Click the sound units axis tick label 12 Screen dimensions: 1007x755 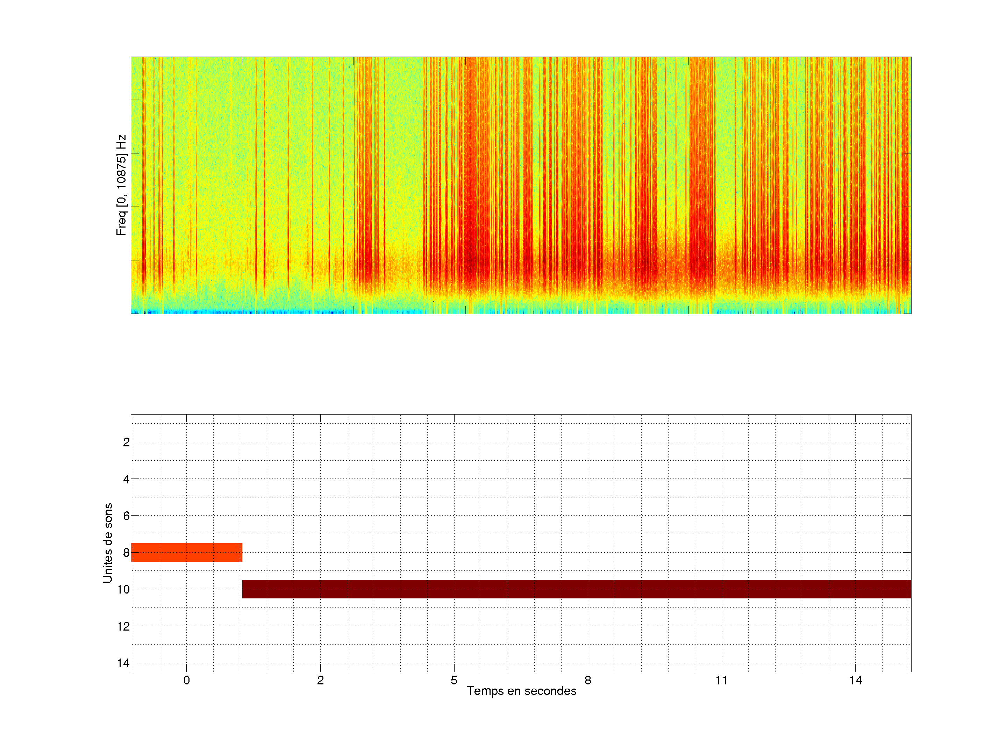pos(123,626)
